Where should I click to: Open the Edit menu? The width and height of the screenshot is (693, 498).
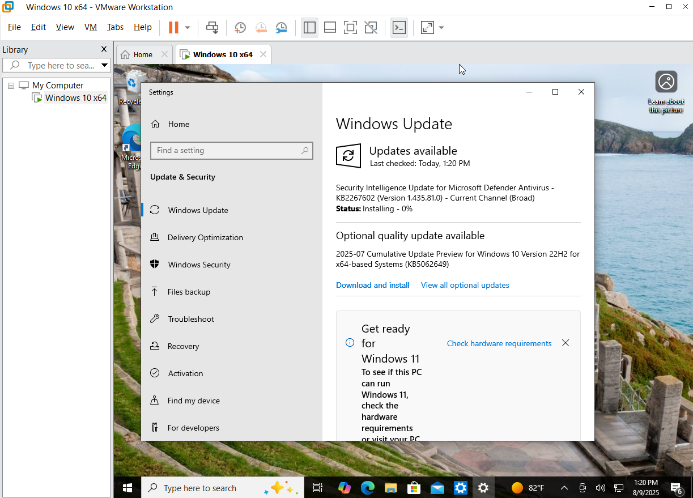point(39,27)
